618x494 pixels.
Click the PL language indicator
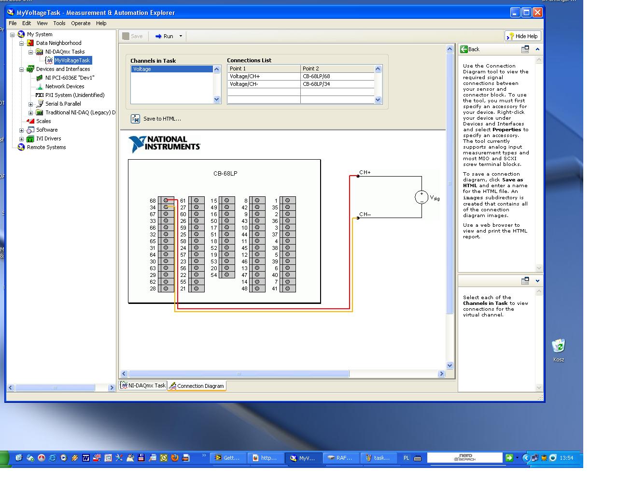[x=406, y=458]
